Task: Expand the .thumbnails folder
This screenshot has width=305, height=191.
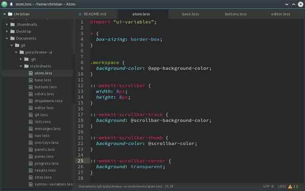Action: click(x=7, y=24)
